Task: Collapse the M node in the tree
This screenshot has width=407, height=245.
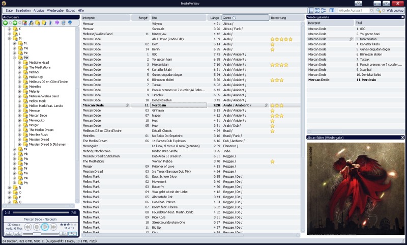Action: 9,38
